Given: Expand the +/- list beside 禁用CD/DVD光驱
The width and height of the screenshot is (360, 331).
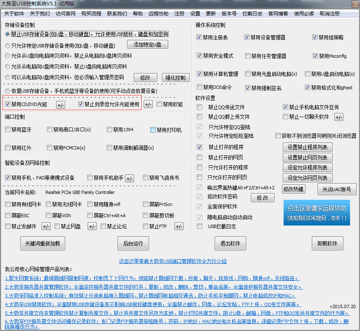Looking at the screenshot, I should pyautogui.click(x=60, y=104).
